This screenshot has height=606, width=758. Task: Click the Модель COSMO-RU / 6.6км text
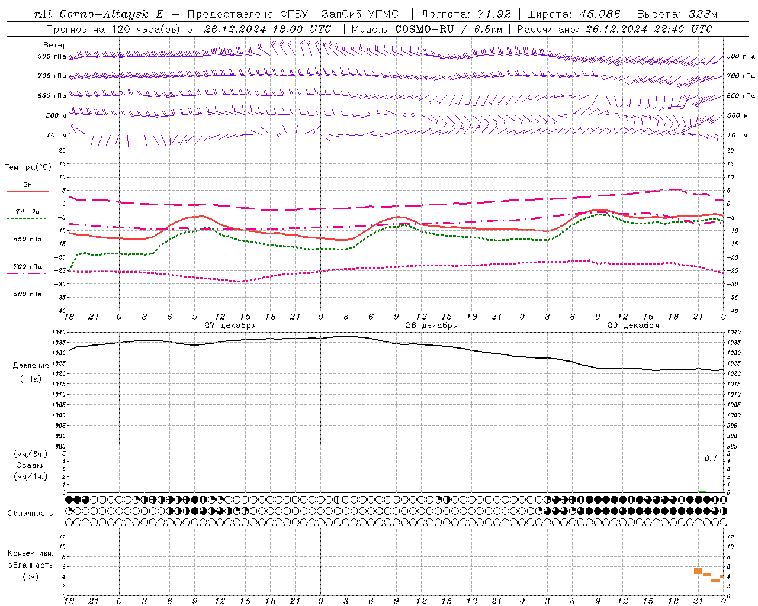(x=426, y=29)
